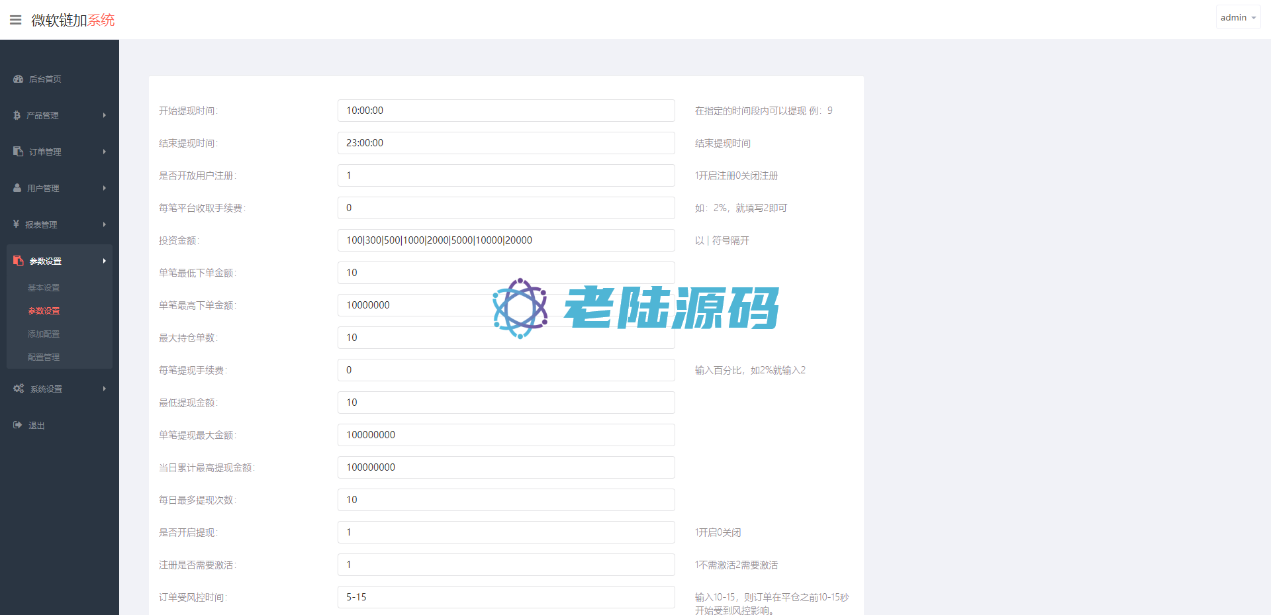Screen dimensions: 1271x615
Task: Click the dashboard icon beside 后台首页
Action: point(19,79)
